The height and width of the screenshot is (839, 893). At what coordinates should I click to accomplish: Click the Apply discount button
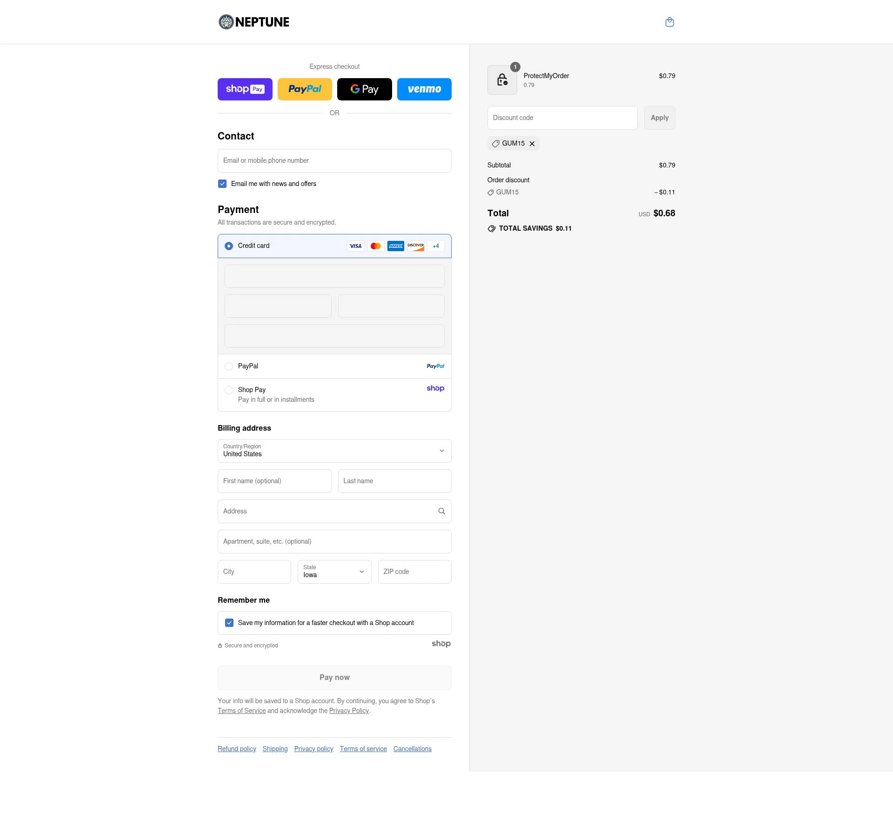point(659,118)
